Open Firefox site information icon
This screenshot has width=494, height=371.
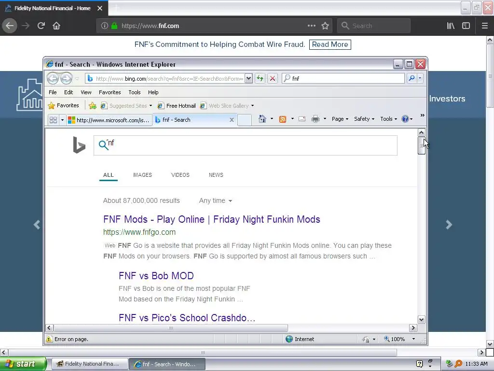[x=104, y=26]
